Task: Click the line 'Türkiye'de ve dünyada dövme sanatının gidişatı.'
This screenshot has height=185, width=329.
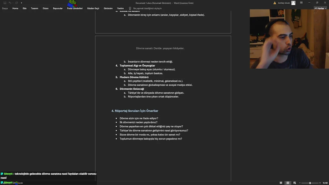Action: [156, 93]
